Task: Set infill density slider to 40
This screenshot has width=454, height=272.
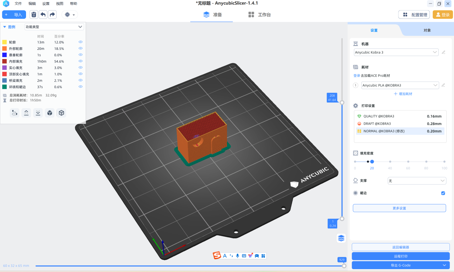Action: (390, 162)
